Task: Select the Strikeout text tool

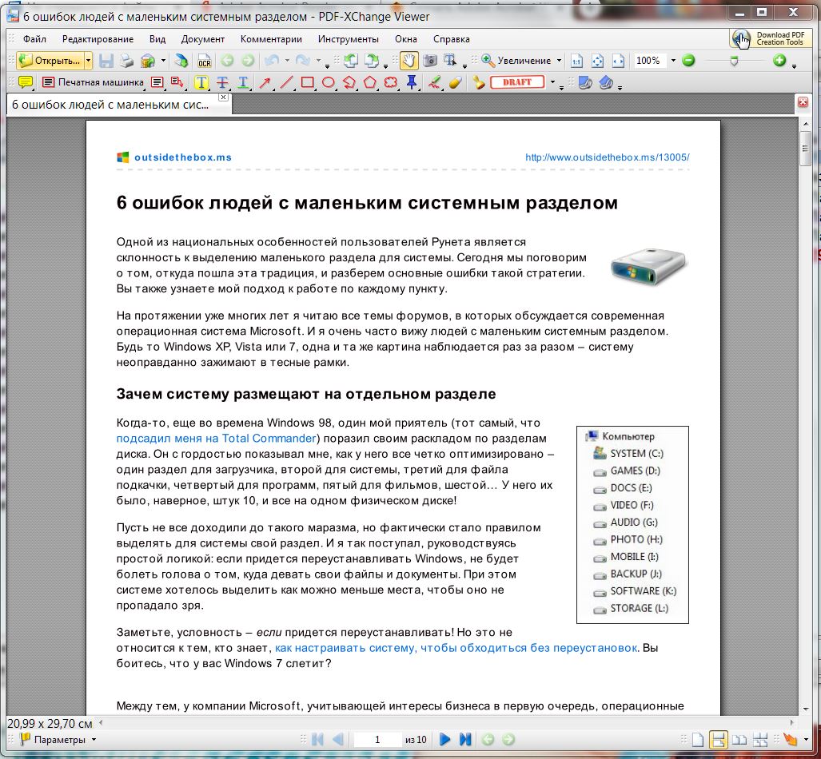Action: click(222, 82)
